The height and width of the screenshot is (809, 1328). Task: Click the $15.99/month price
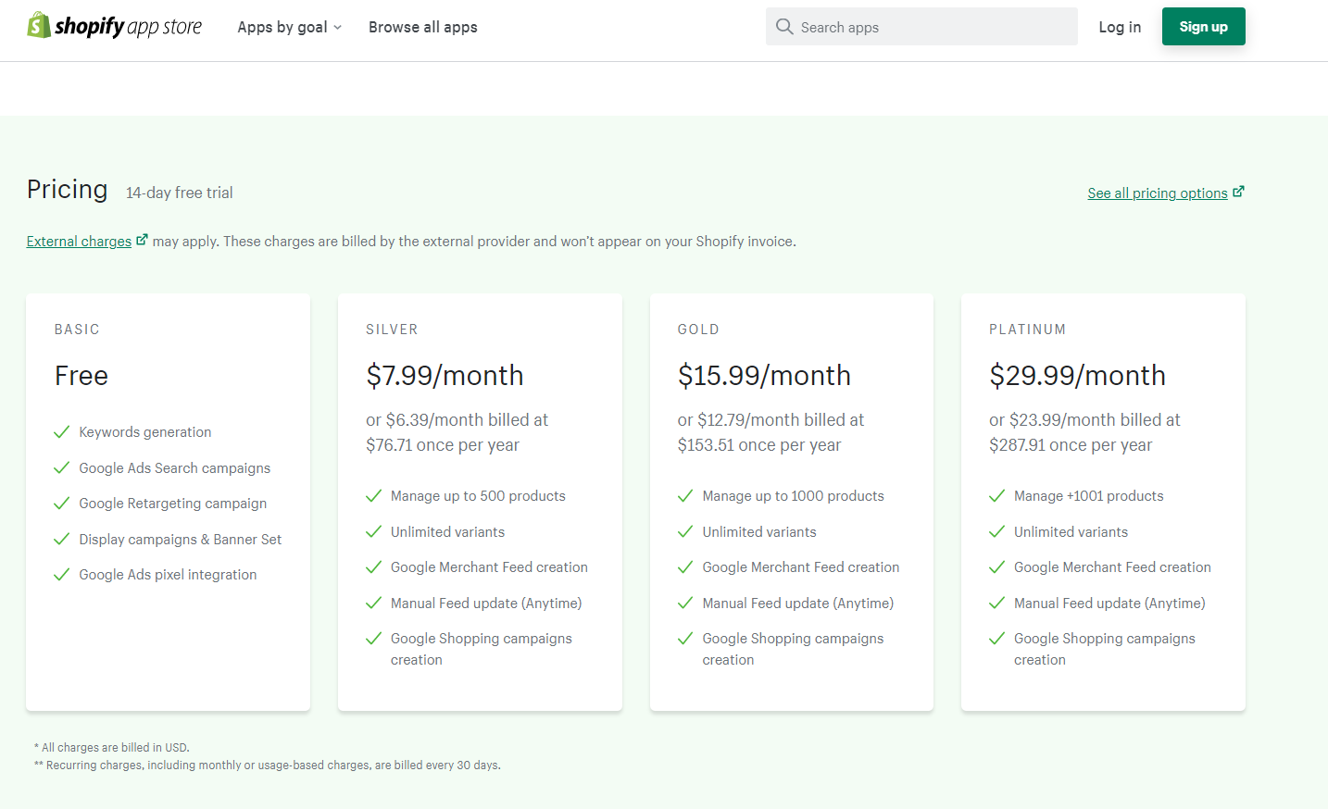point(764,375)
